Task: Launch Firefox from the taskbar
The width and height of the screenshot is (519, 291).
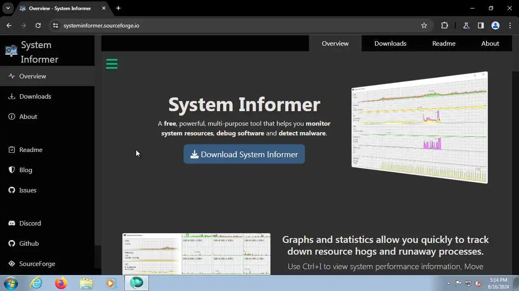Action: click(61, 283)
